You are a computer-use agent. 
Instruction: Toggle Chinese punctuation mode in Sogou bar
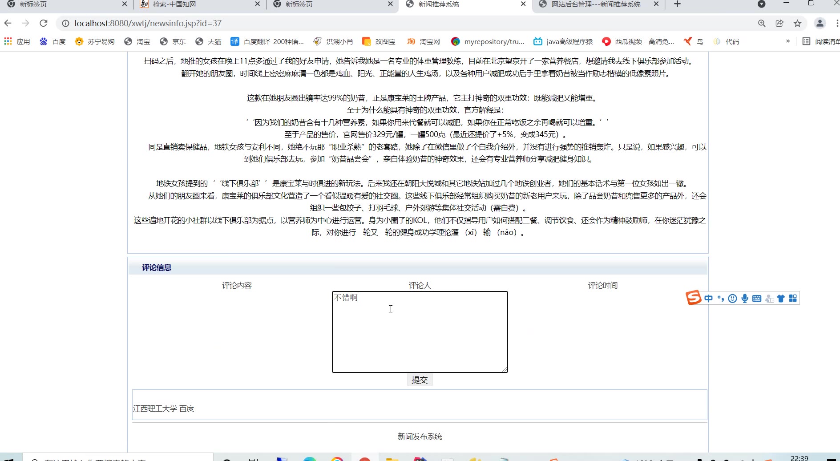point(720,299)
